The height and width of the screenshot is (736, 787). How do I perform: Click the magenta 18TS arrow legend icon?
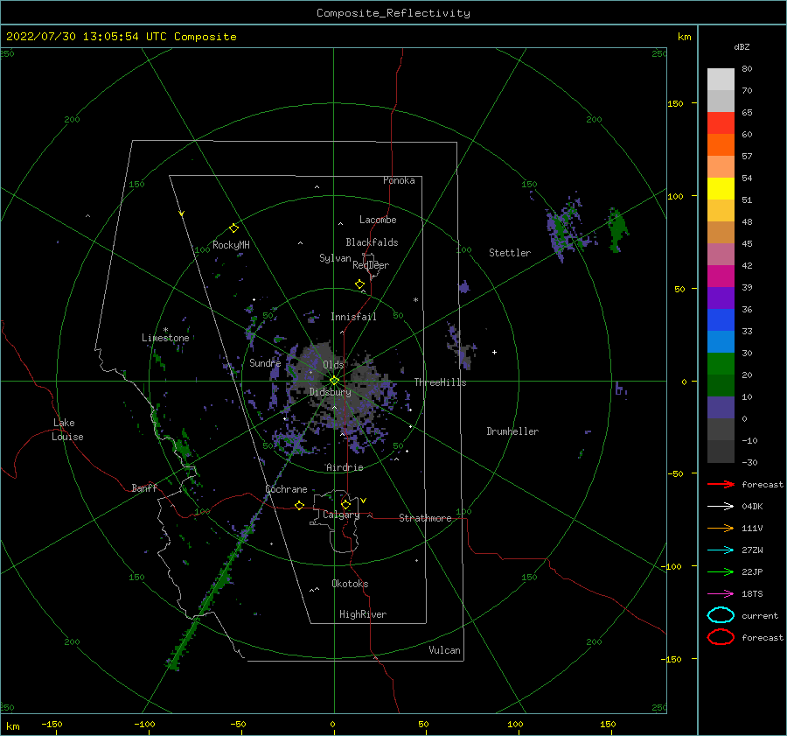click(x=721, y=594)
